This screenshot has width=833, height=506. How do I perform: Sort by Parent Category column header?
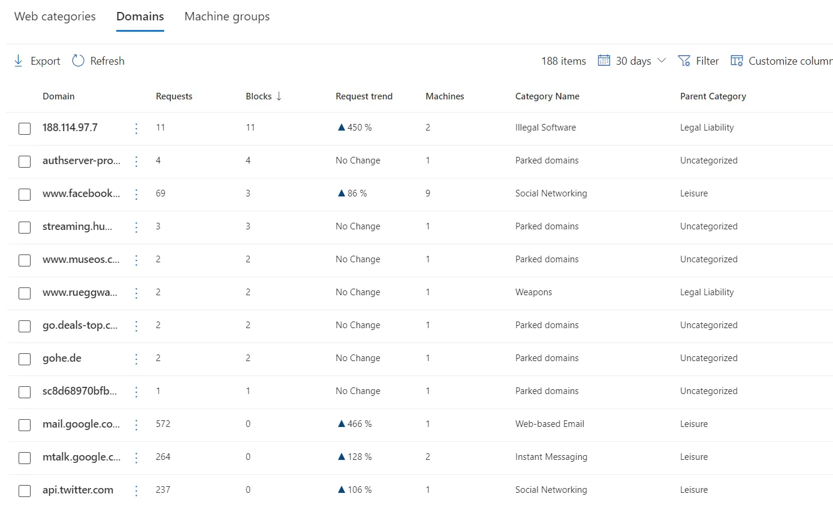coord(713,96)
